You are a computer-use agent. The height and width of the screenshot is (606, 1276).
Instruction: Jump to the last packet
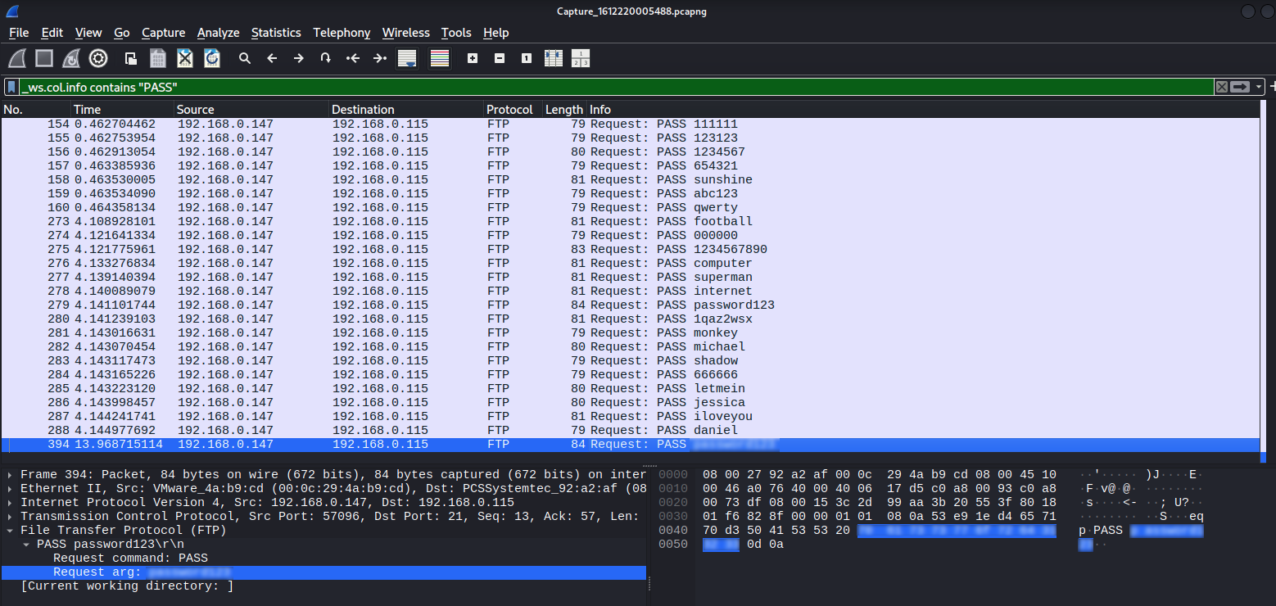pos(380,58)
